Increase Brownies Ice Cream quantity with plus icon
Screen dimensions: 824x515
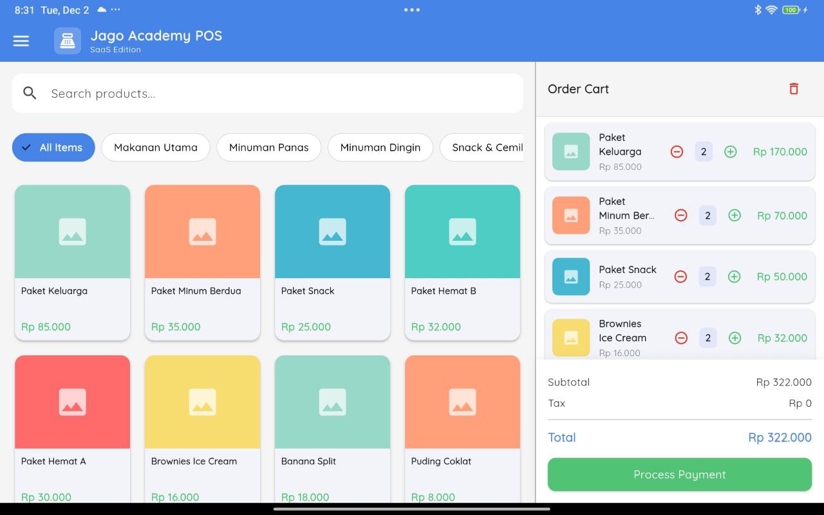[x=734, y=337]
